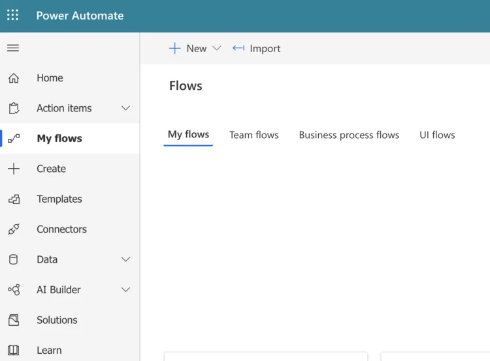Click the Home house icon
This screenshot has height=361, width=490.
tap(14, 78)
